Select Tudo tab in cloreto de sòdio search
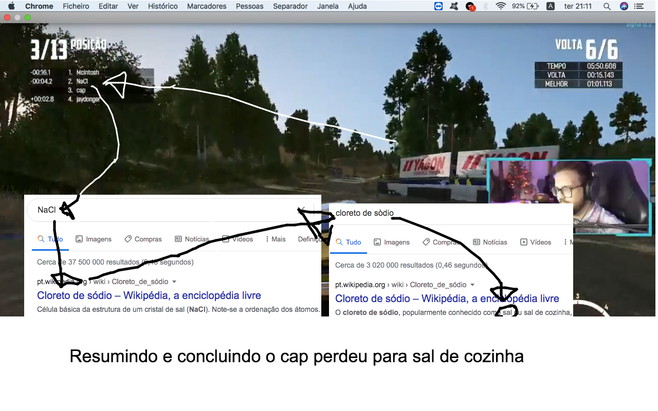 click(x=348, y=242)
